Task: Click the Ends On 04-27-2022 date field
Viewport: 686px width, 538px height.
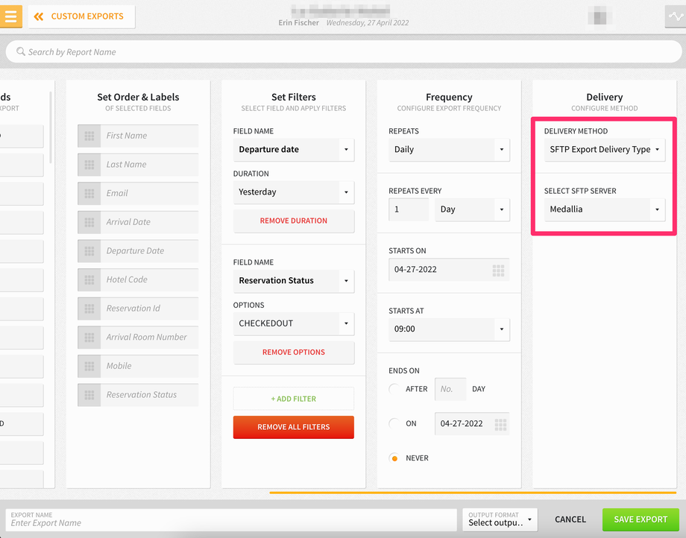Action: tap(471, 424)
